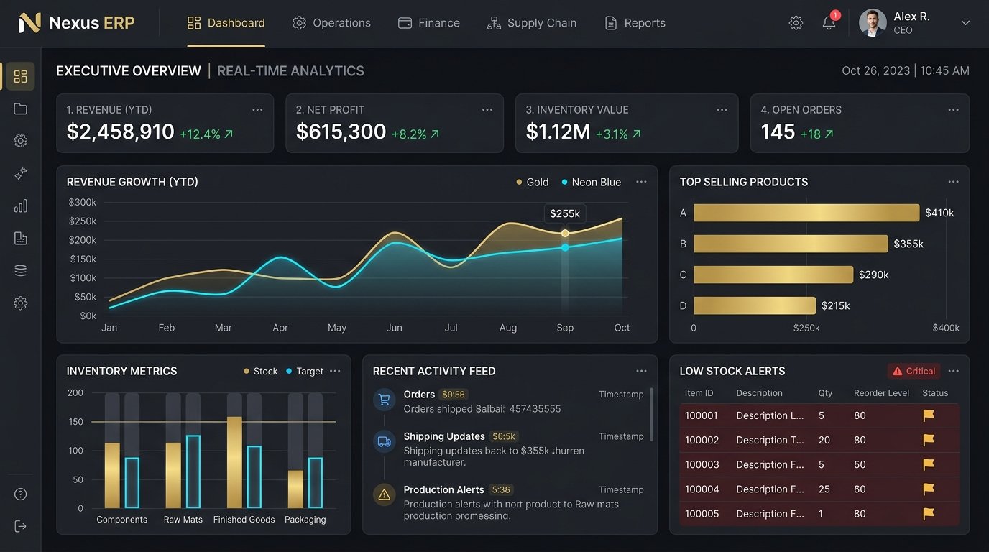The height and width of the screenshot is (552, 989).
Task: Open the report document sidebar icon
Action: click(20, 239)
